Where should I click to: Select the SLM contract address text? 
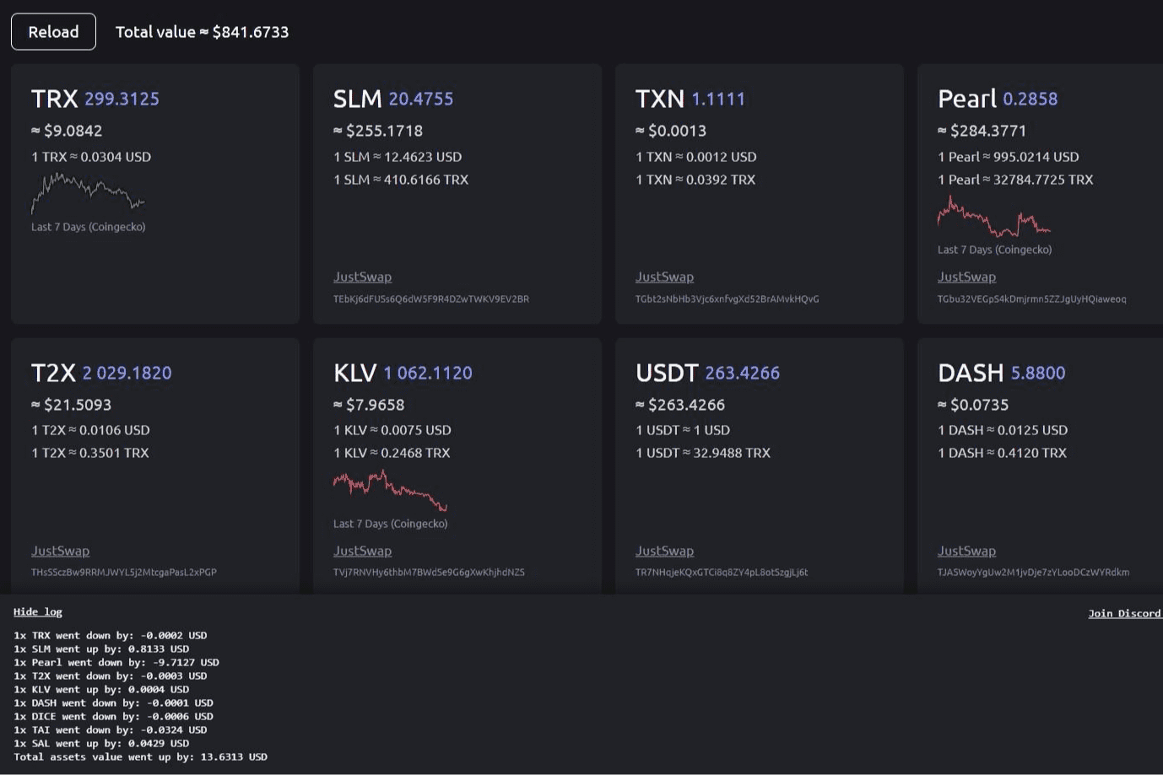point(430,299)
